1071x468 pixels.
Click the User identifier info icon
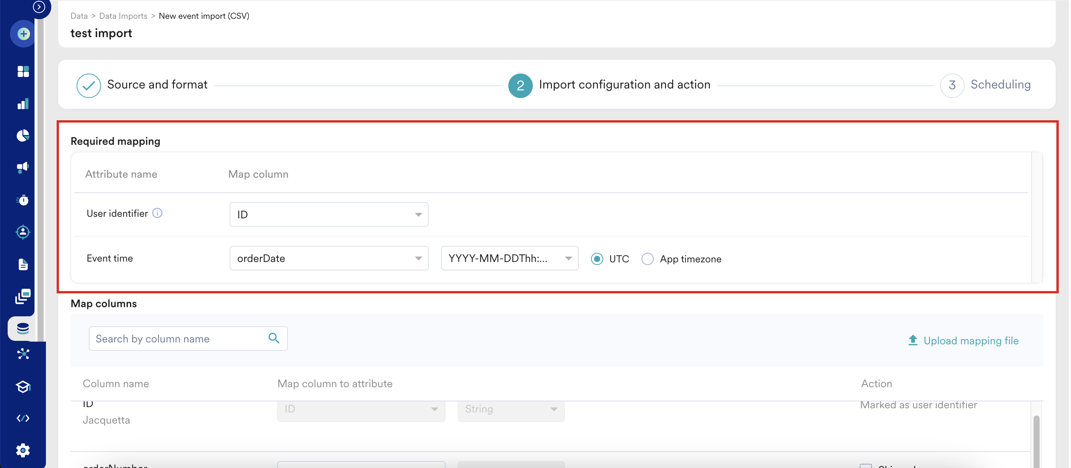coord(157,213)
